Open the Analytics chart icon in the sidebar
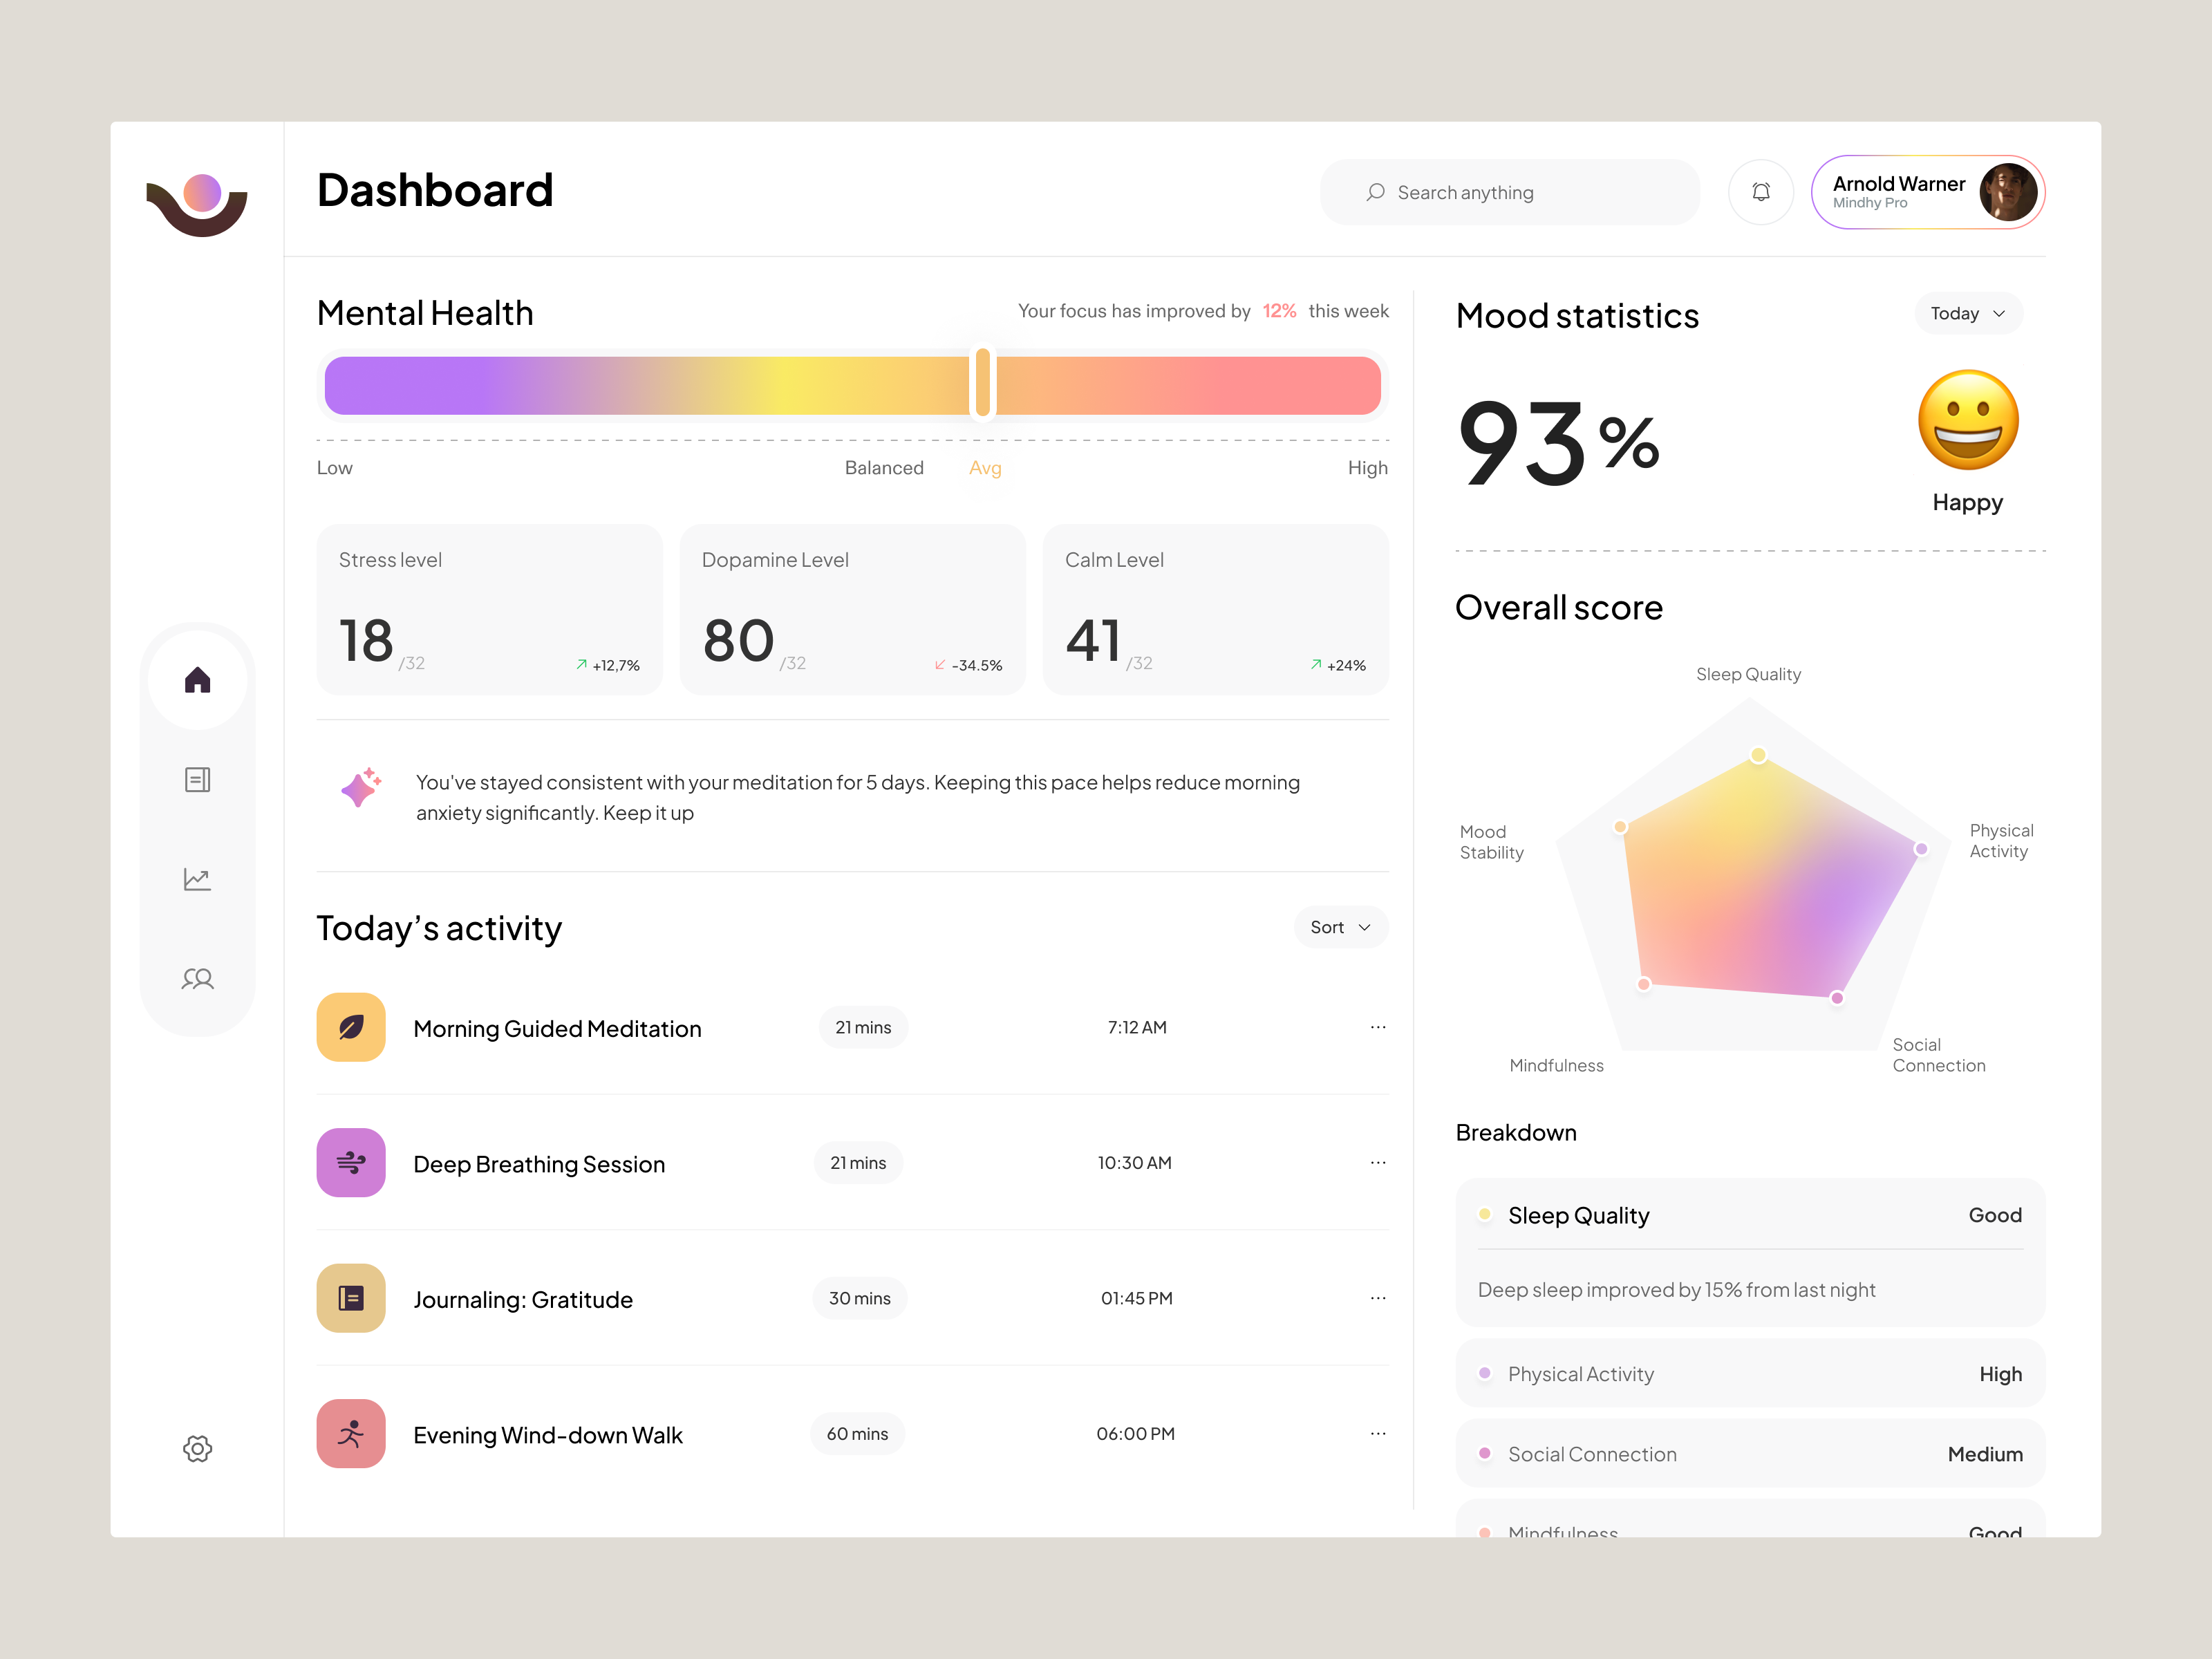This screenshot has height=1659, width=2212. 197,879
